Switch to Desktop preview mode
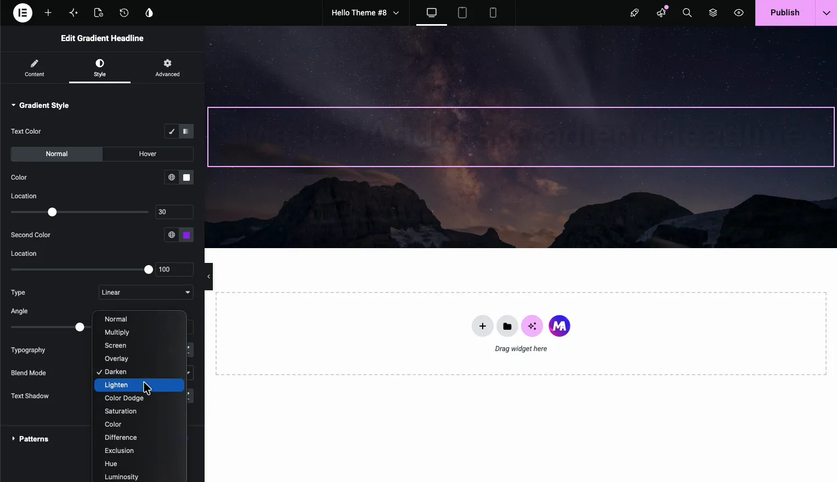This screenshot has width=837, height=482. click(x=432, y=13)
